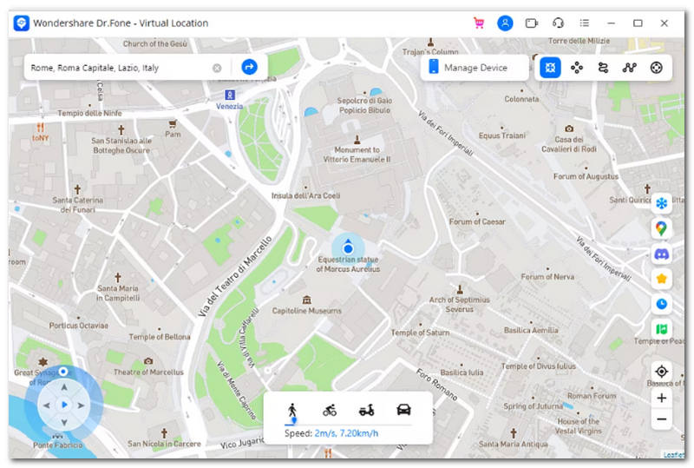
Task: Center map on current location
Action: (x=662, y=372)
